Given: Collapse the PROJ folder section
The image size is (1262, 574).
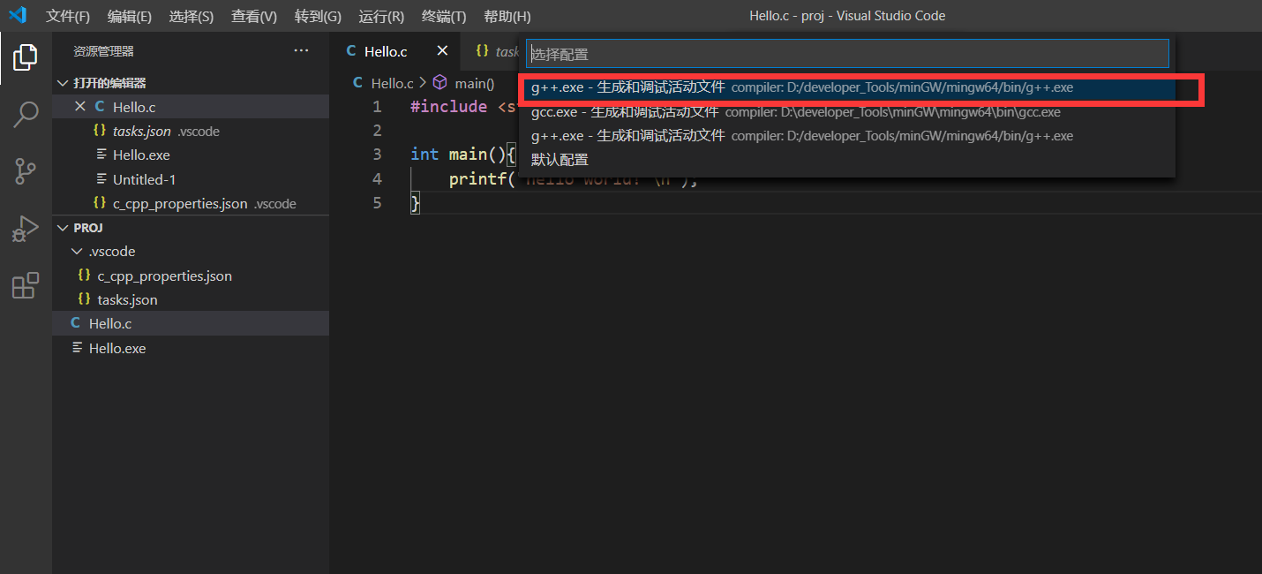Looking at the screenshot, I should pos(63,228).
